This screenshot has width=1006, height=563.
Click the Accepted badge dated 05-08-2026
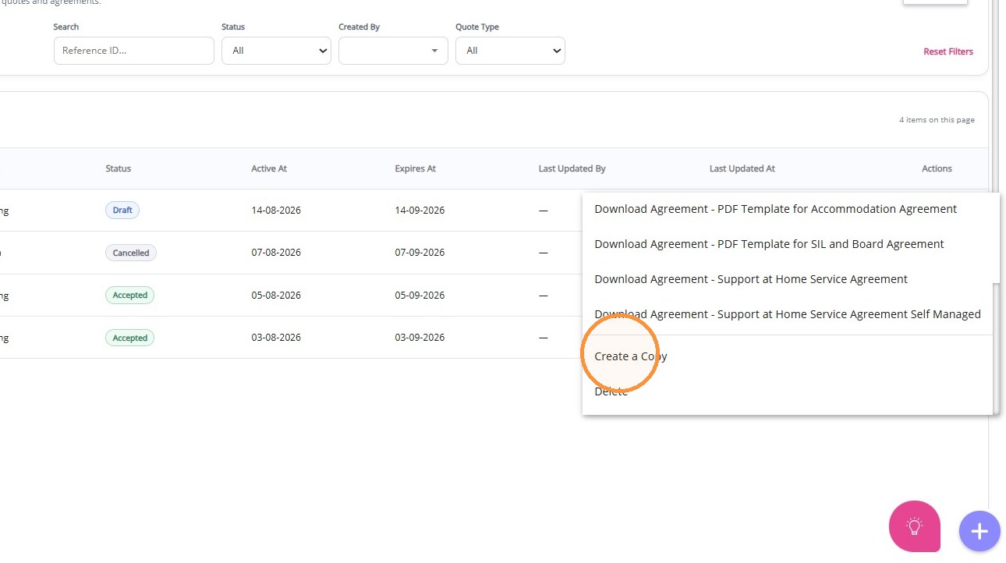click(x=129, y=296)
